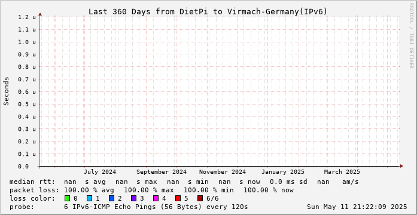Click the January 2025 axis label

click(283, 172)
